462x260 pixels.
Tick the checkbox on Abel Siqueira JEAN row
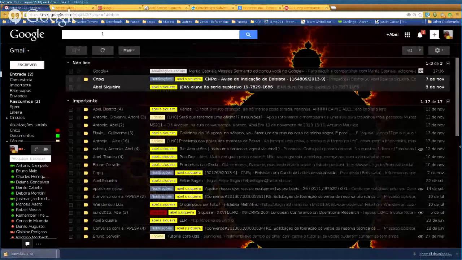point(71,87)
